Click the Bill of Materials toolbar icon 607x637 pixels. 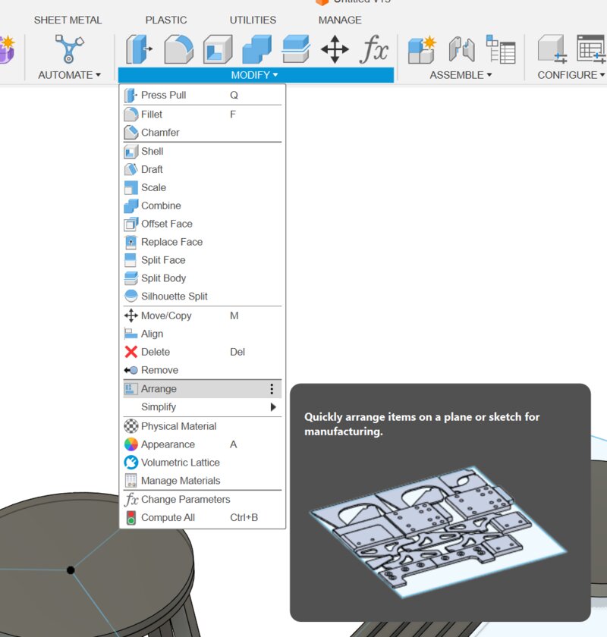point(501,49)
